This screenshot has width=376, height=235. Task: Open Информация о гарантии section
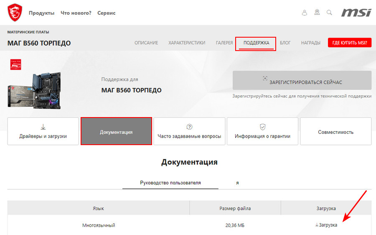[263, 131]
